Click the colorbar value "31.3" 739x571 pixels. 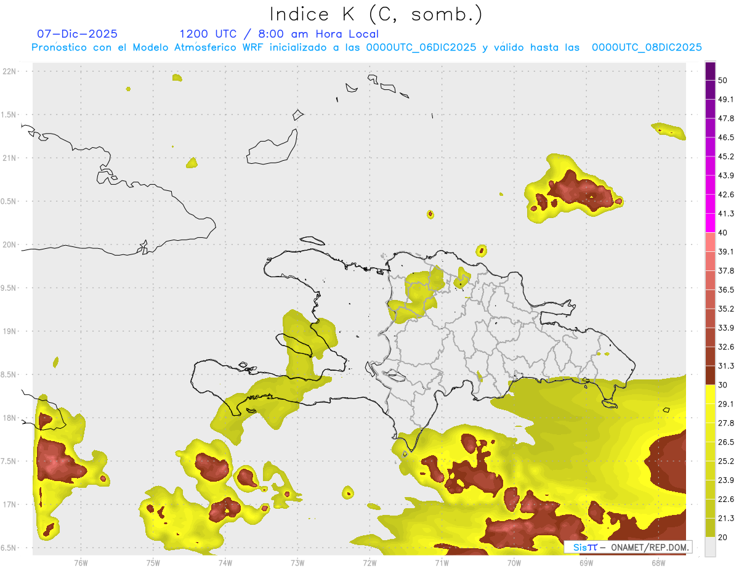(x=726, y=366)
